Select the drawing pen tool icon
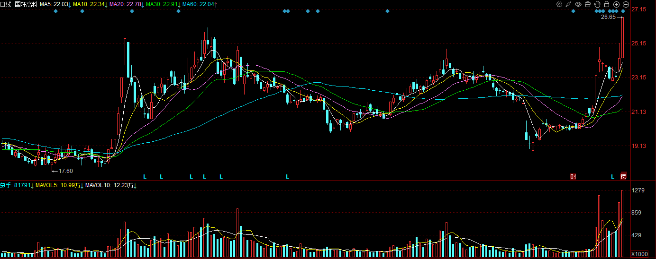Screen dimensions: 656x259 click(x=569, y=4)
